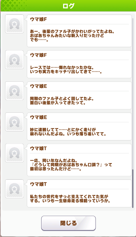Tap the message 妙に達観してて……とにかく走りが
The height and width of the screenshot is (237, 136).
[79, 127]
